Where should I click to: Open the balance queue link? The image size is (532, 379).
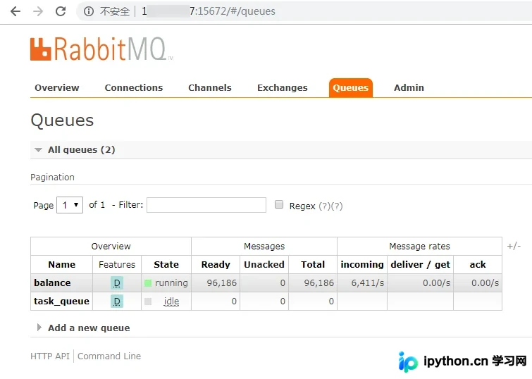52,283
